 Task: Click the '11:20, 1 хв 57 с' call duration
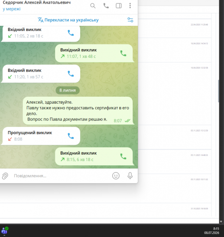29,77
